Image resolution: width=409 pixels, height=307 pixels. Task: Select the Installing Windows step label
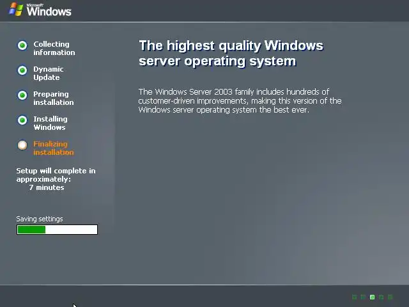[50, 123]
